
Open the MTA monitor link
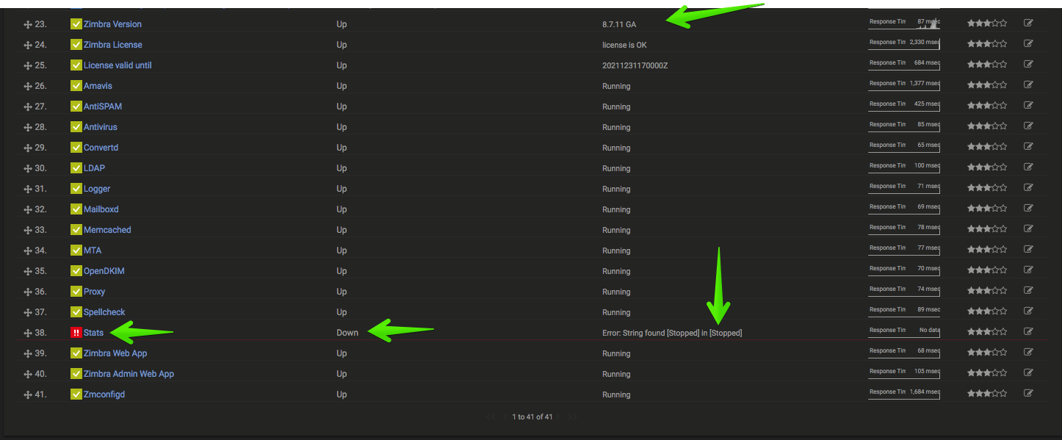(93, 250)
